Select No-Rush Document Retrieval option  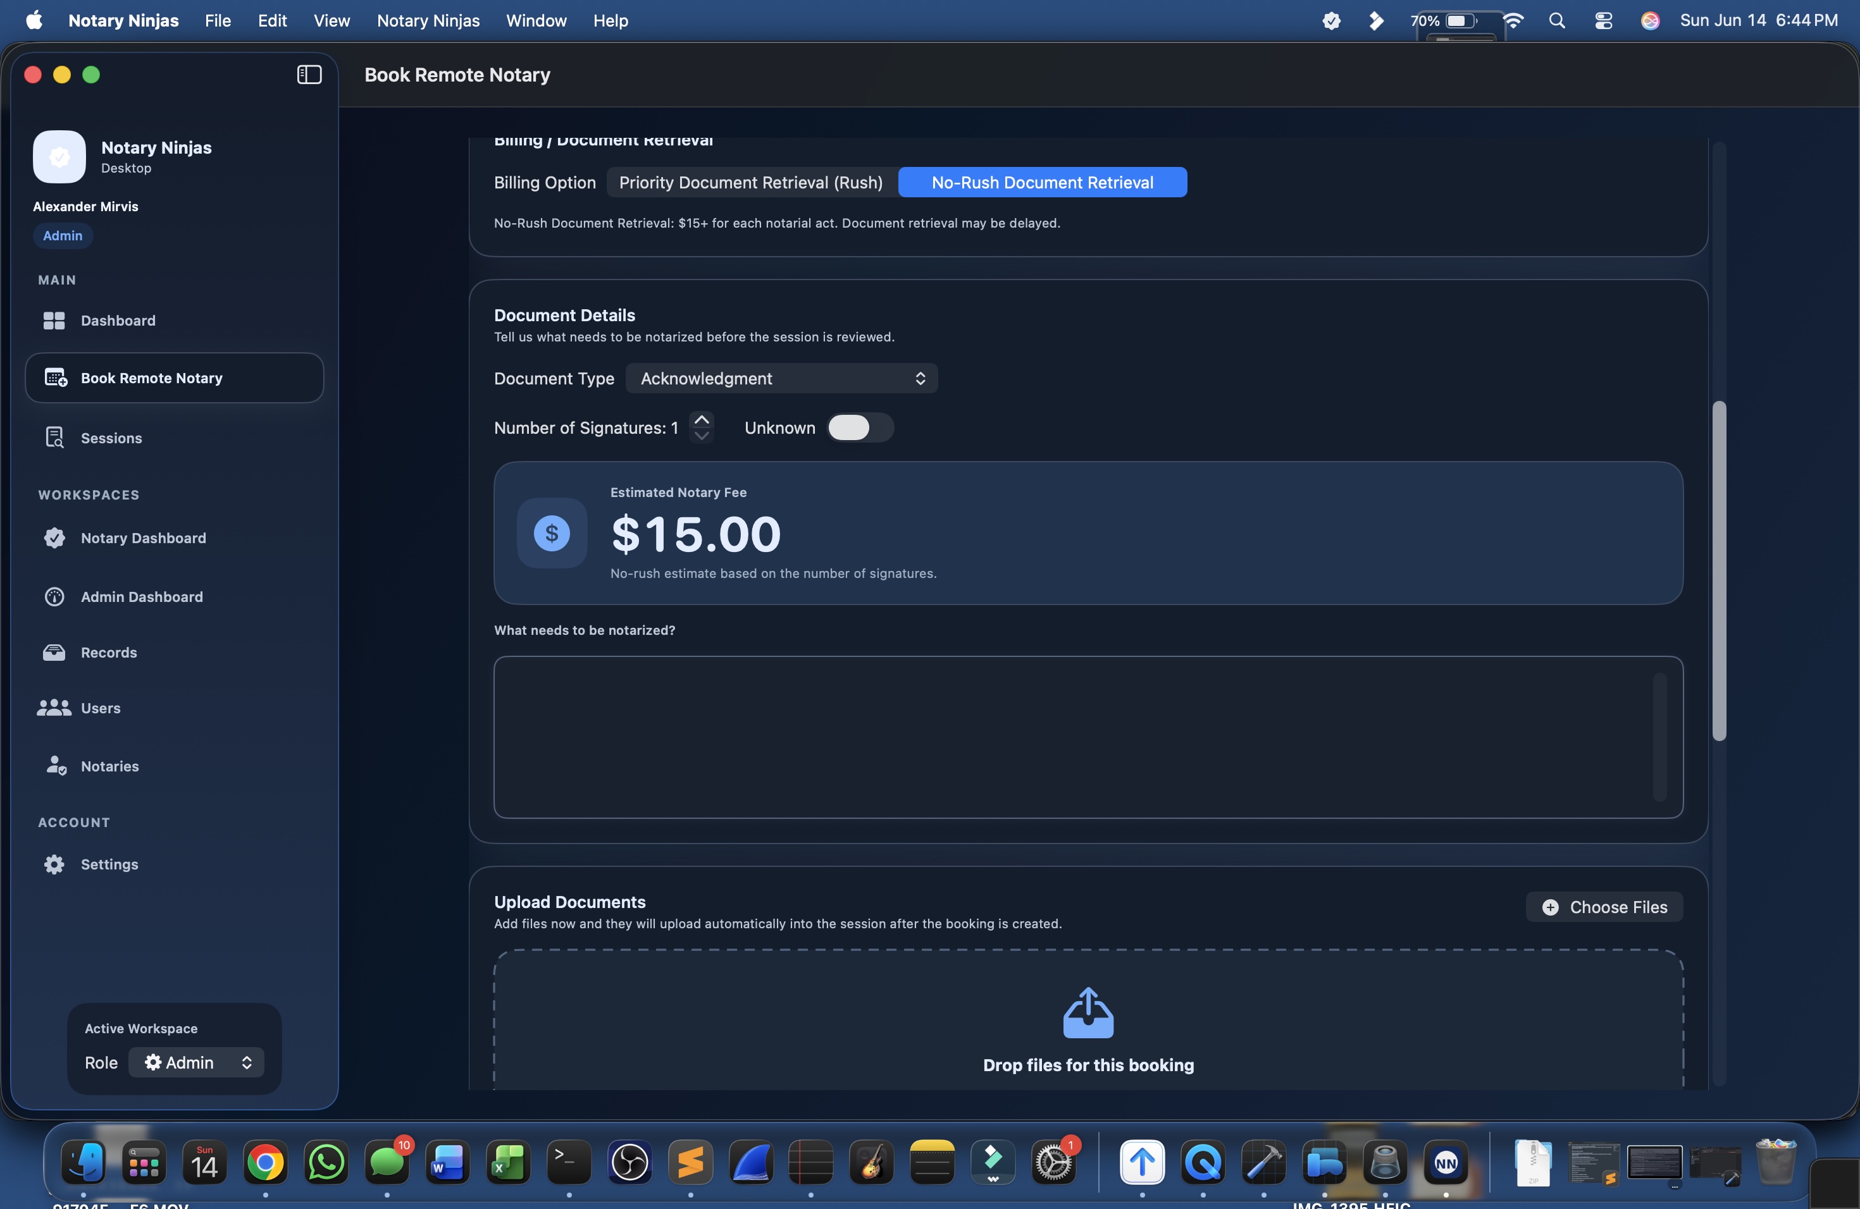point(1043,182)
